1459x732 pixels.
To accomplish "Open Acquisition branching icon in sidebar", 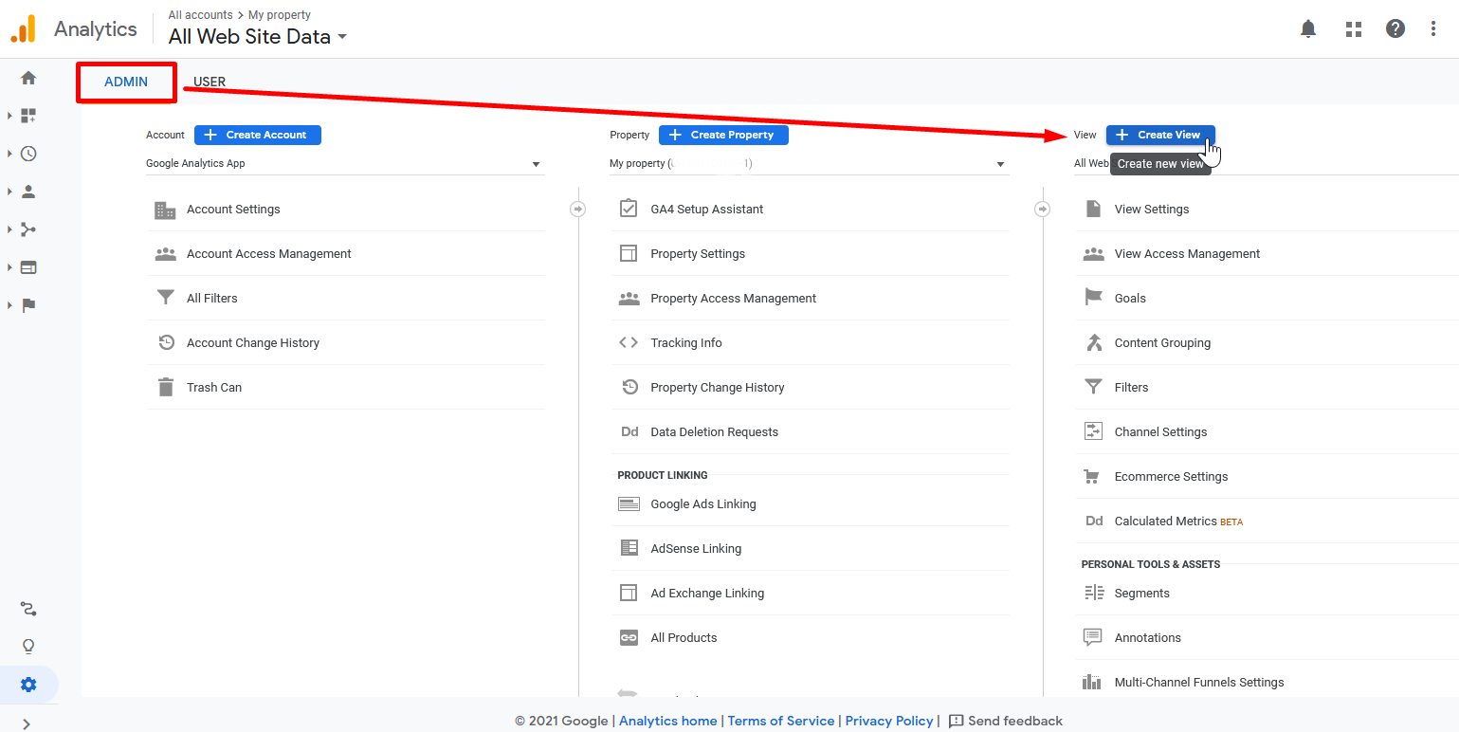I will (x=28, y=229).
